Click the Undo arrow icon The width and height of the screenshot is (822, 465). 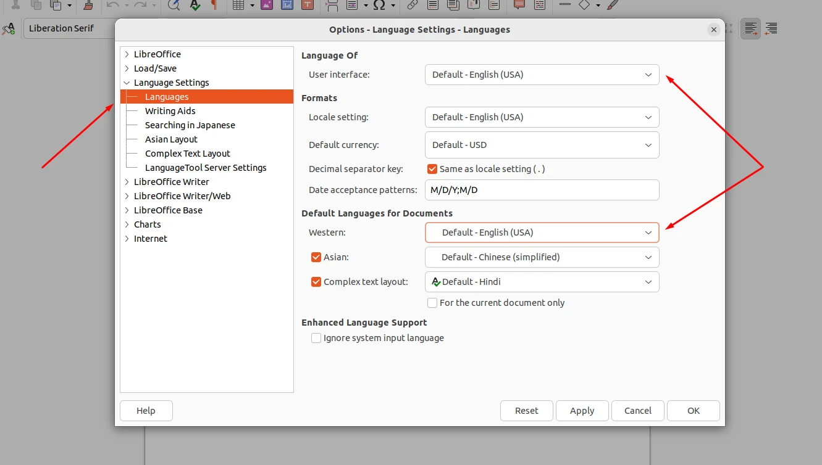(112, 5)
